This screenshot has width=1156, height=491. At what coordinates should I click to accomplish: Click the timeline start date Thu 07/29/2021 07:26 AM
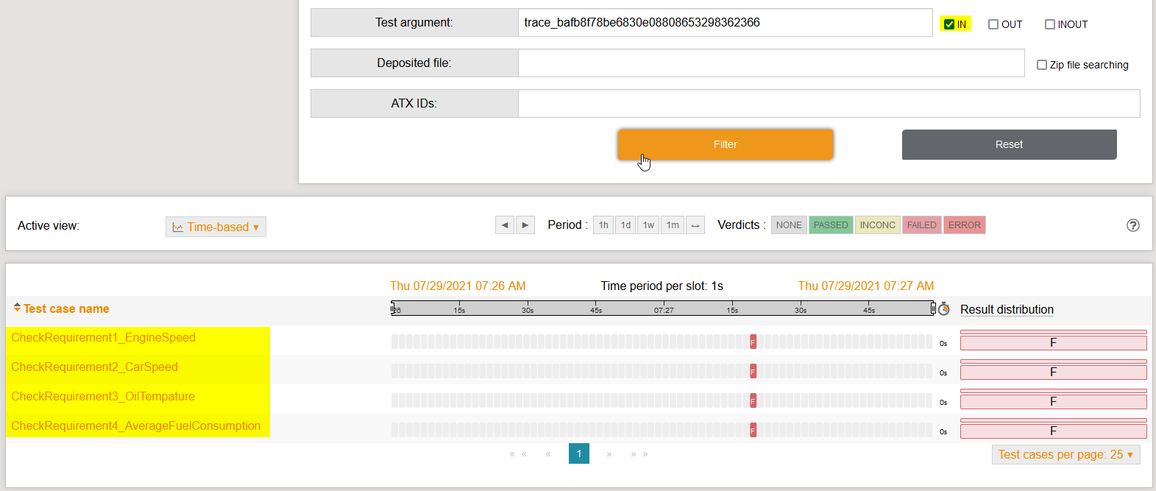click(x=458, y=286)
